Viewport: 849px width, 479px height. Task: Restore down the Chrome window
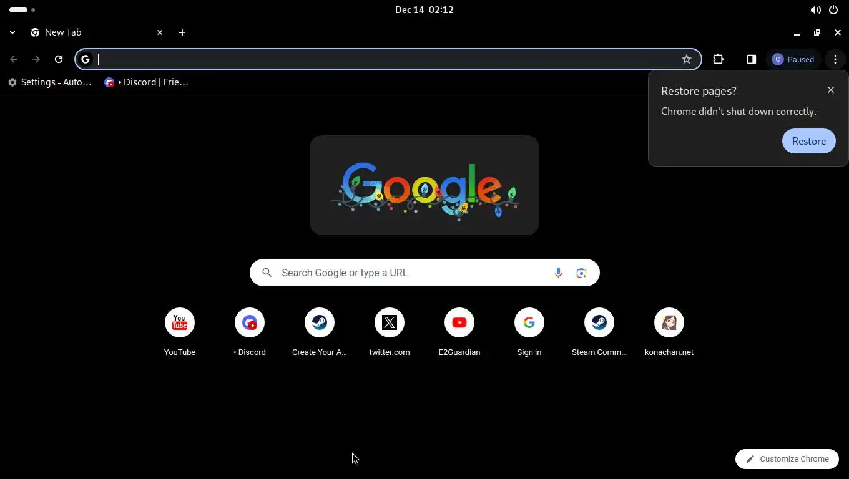[817, 32]
